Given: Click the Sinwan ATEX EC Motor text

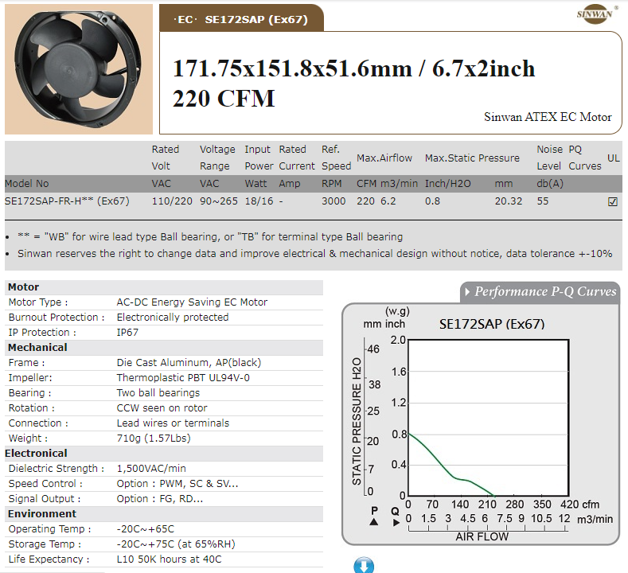Looking at the screenshot, I should point(548,117).
